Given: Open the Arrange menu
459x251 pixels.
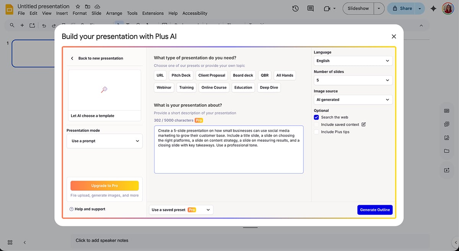Looking at the screenshot, I should [114, 13].
